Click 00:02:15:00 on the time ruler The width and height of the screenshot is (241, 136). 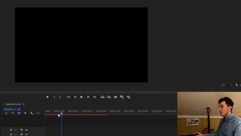(171, 111)
